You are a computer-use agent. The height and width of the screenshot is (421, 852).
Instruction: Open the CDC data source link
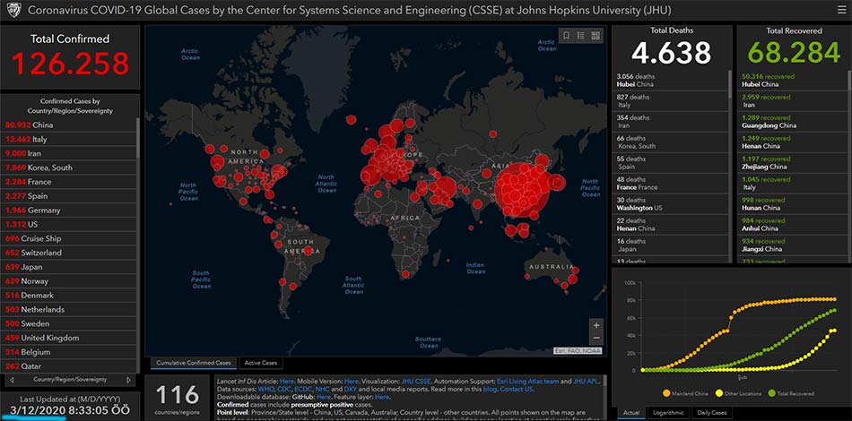point(284,389)
